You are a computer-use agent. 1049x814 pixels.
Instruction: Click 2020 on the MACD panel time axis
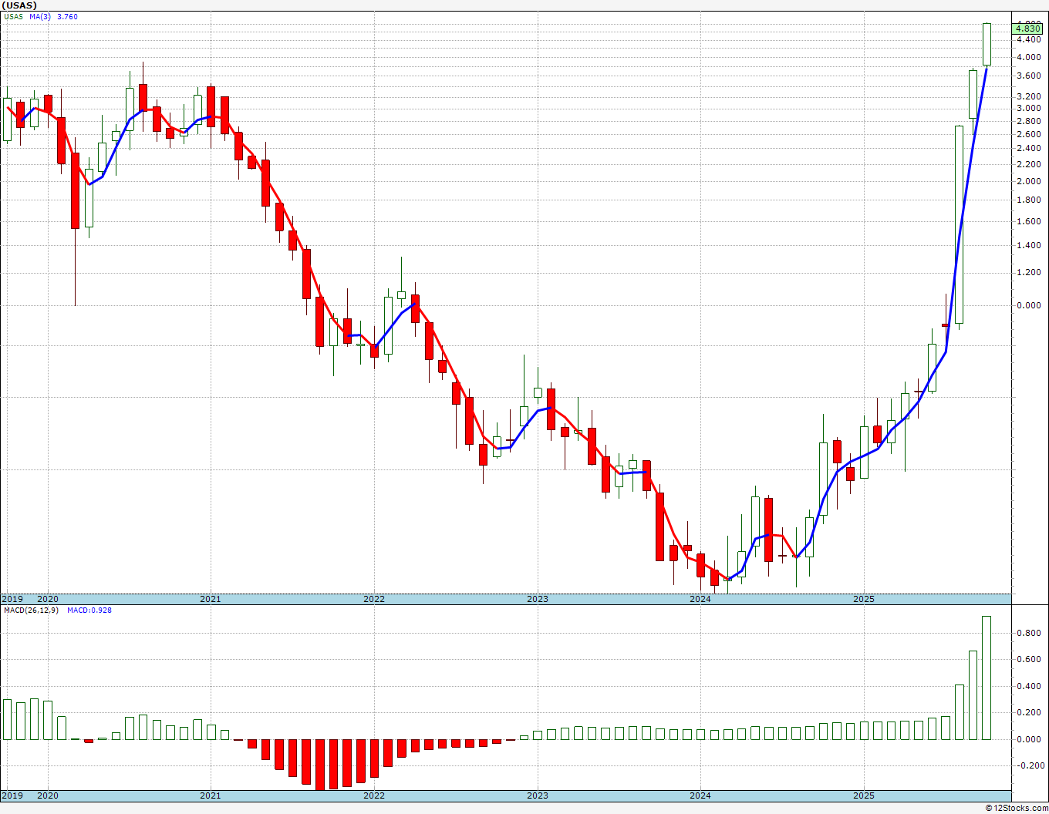pos(48,795)
